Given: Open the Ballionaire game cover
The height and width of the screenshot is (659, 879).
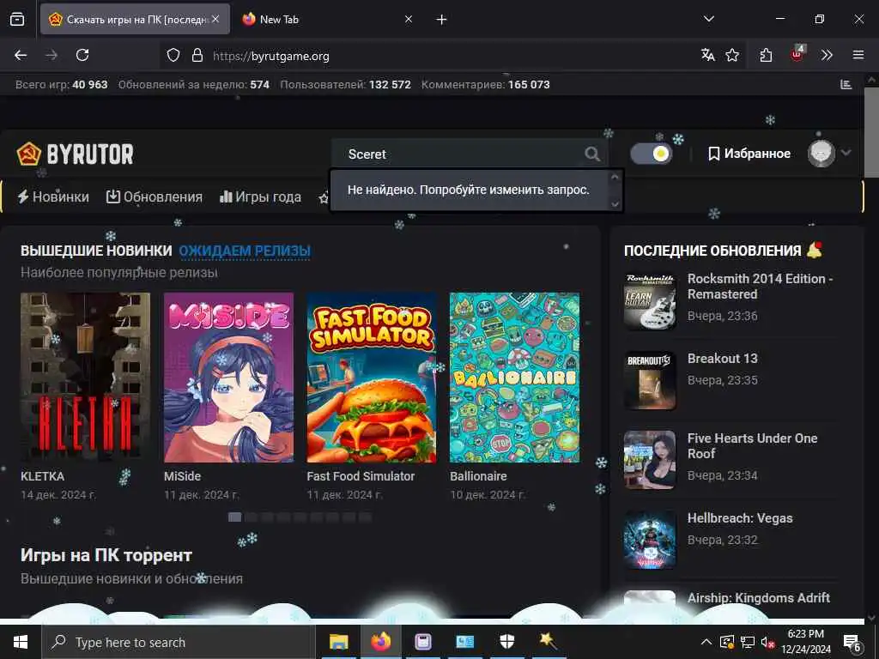Looking at the screenshot, I should coord(515,378).
